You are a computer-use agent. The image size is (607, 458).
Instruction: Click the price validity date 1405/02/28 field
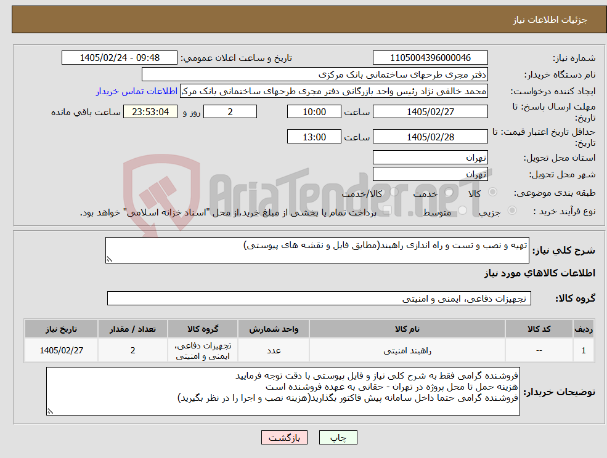point(430,137)
